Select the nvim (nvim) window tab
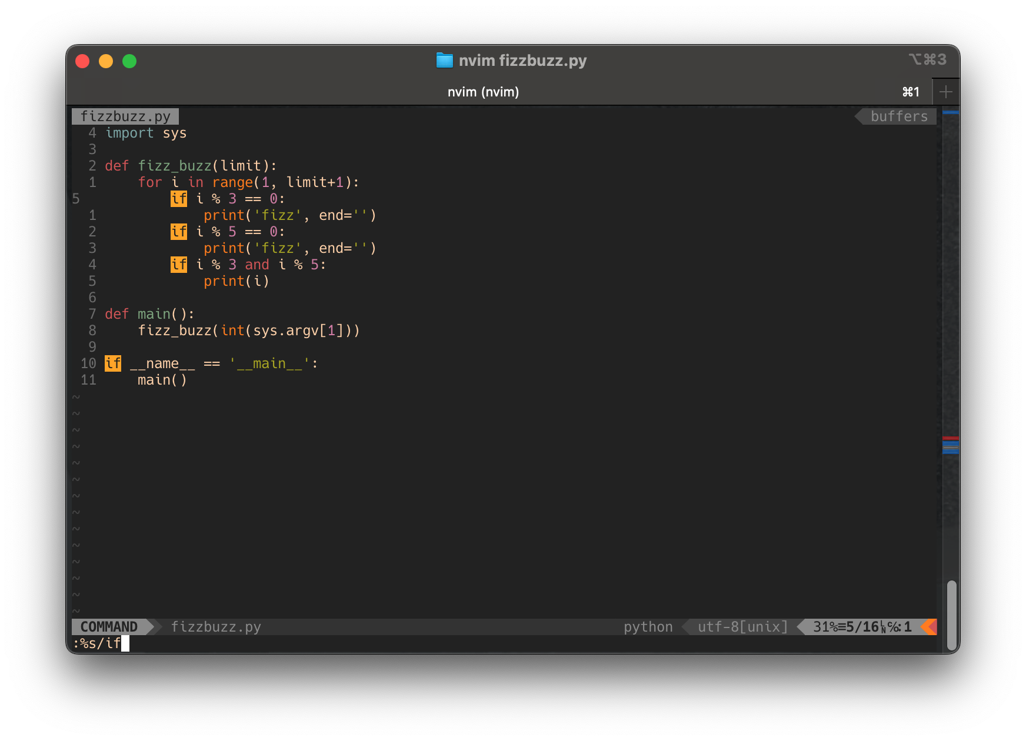This screenshot has width=1026, height=741. click(483, 92)
